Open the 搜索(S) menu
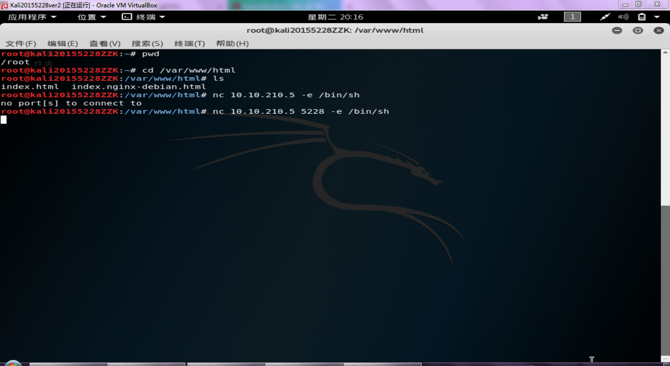670x366 pixels. click(147, 44)
